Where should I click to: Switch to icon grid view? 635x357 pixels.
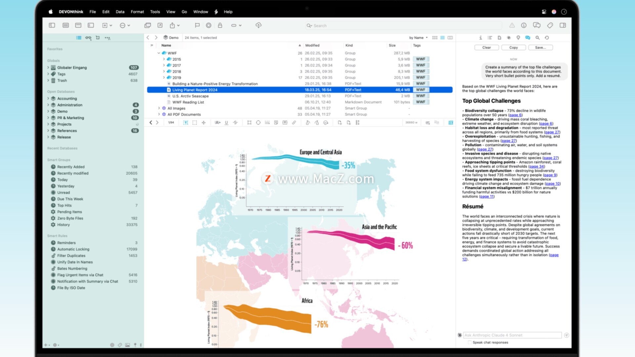coord(435,38)
